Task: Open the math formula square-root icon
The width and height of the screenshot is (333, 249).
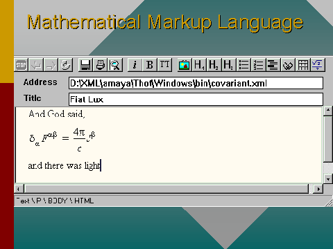Action: pos(318,65)
